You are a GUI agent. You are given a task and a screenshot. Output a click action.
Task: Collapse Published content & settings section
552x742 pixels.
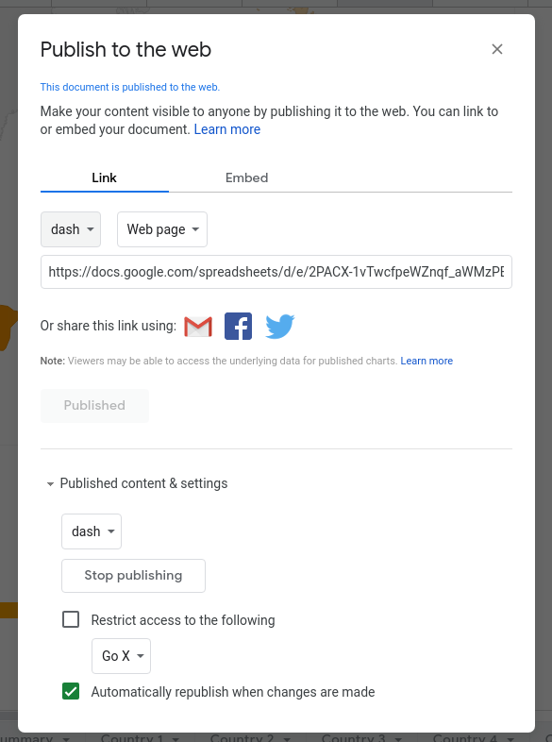(137, 483)
